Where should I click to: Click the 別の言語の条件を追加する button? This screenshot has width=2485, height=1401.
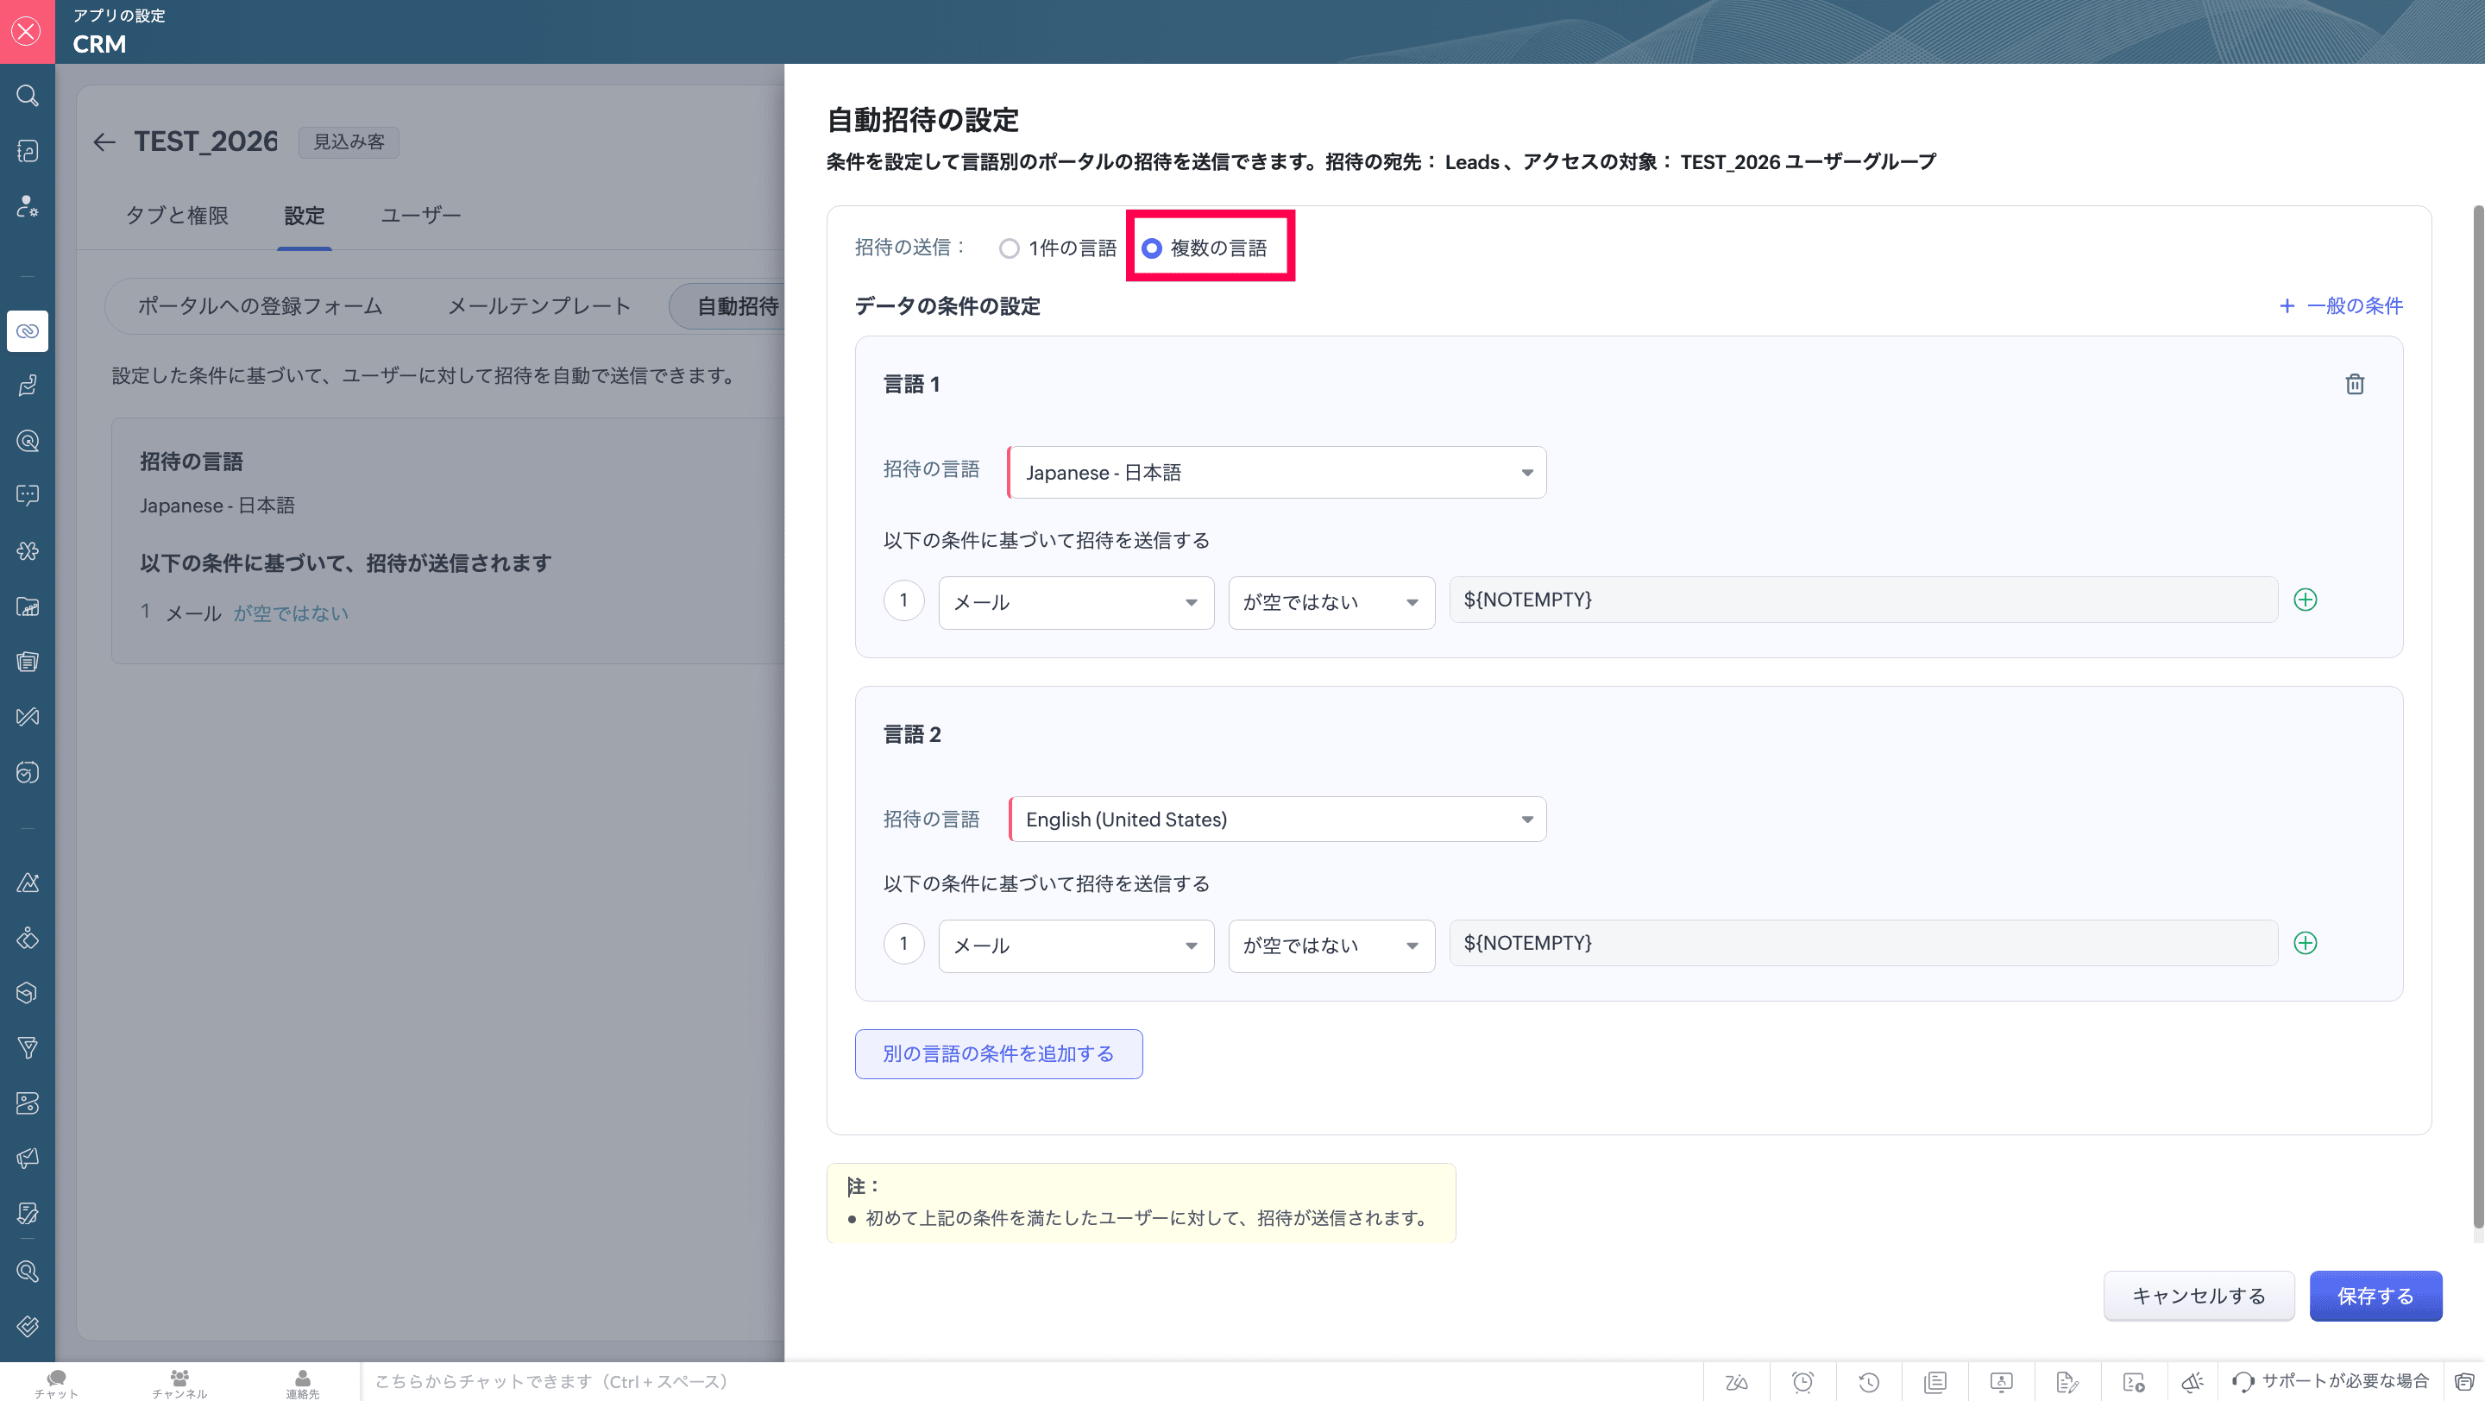tap(997, 1054)
